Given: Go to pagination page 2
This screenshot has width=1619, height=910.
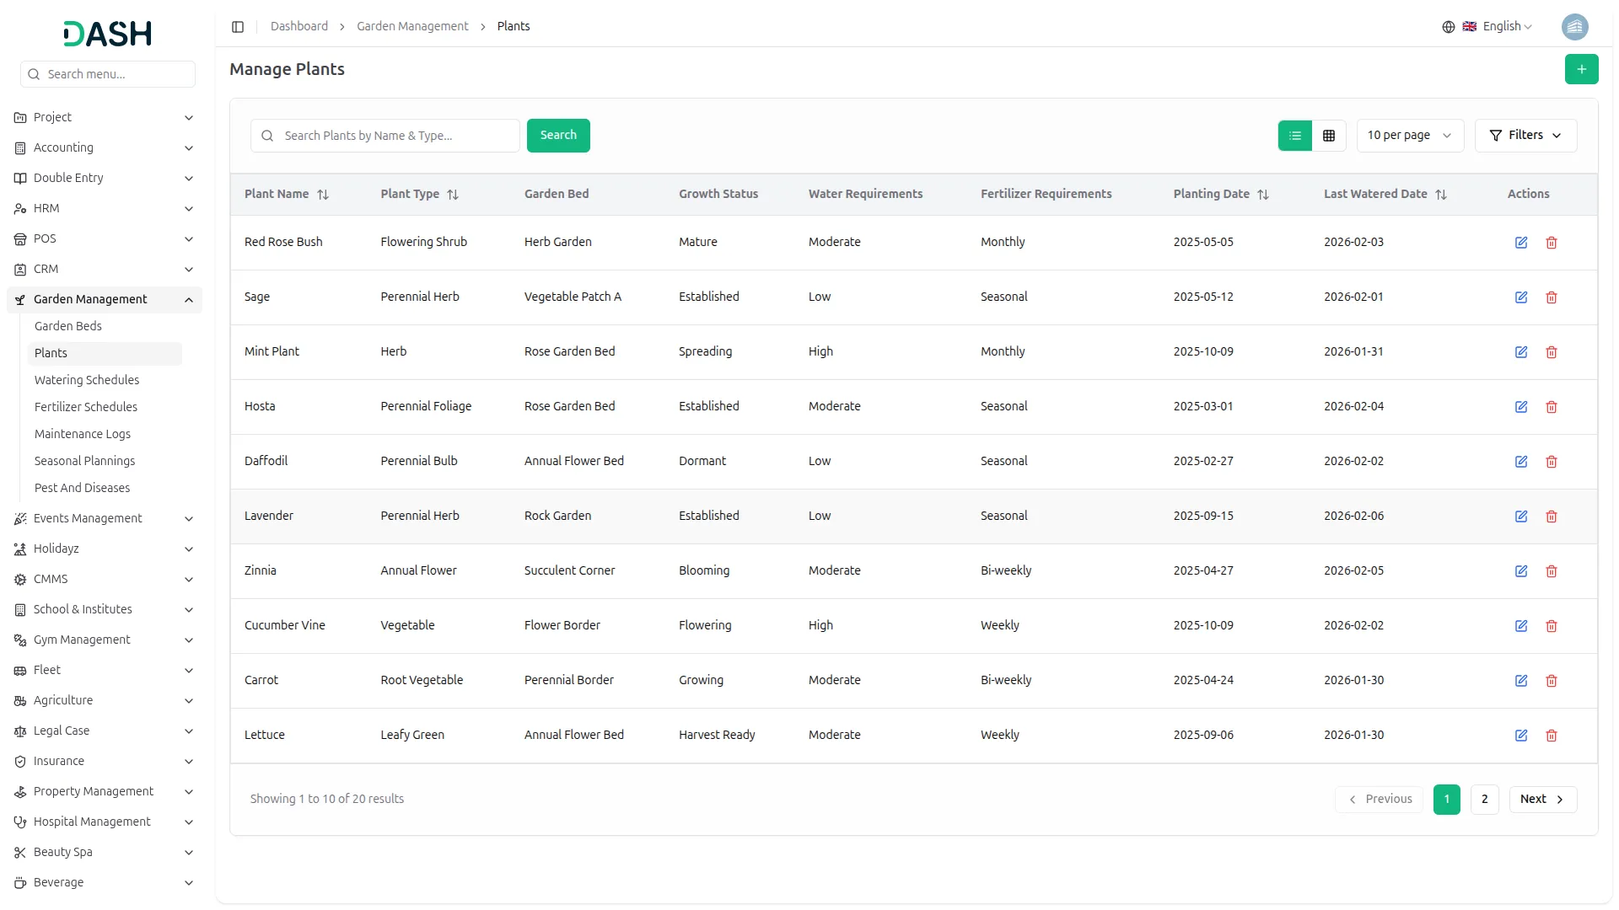Looking at the screenshot, I should (1484, 800).
